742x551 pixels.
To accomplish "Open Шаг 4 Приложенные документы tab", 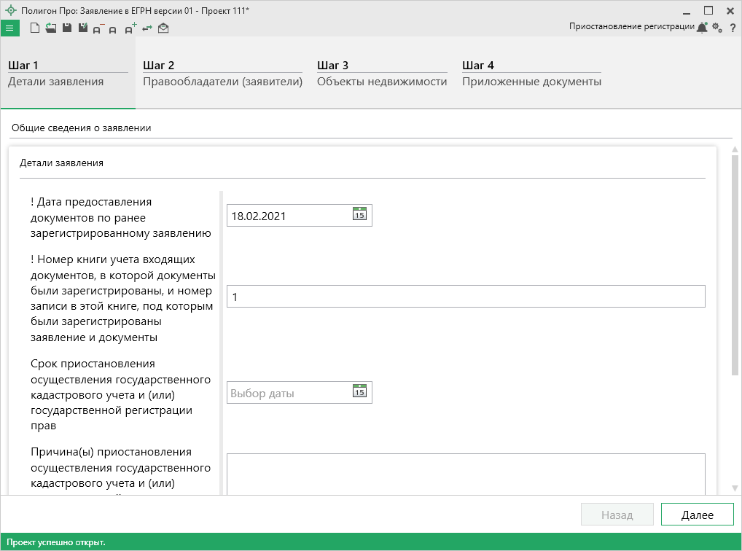I will (x=531, y=74).
